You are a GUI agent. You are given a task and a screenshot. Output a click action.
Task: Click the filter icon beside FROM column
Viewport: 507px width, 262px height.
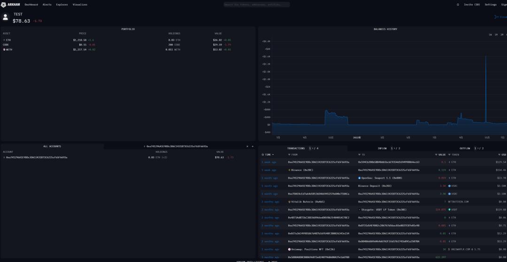click(289, 154)
